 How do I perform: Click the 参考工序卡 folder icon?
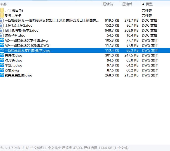click(2, 15)
